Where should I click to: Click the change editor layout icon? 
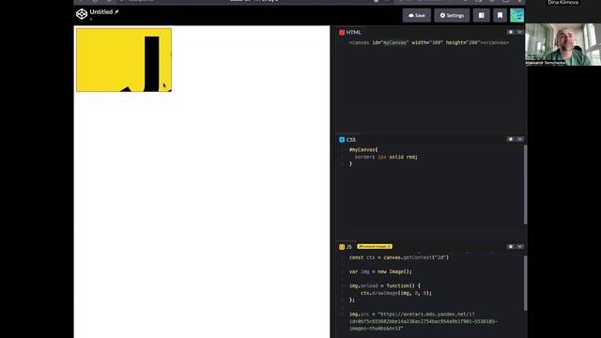coord(482,15)
